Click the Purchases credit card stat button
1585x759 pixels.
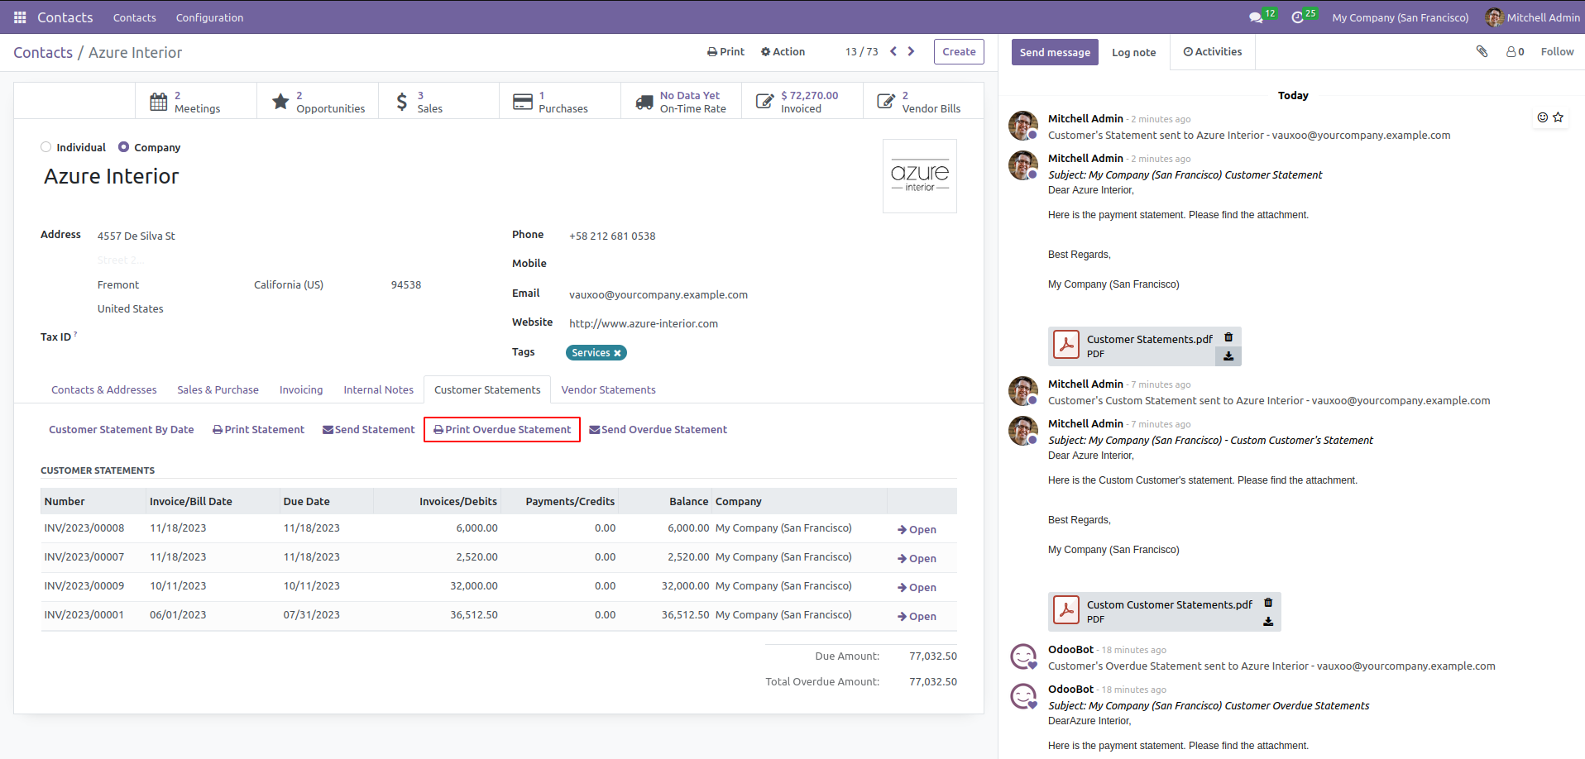click(560, 102)
